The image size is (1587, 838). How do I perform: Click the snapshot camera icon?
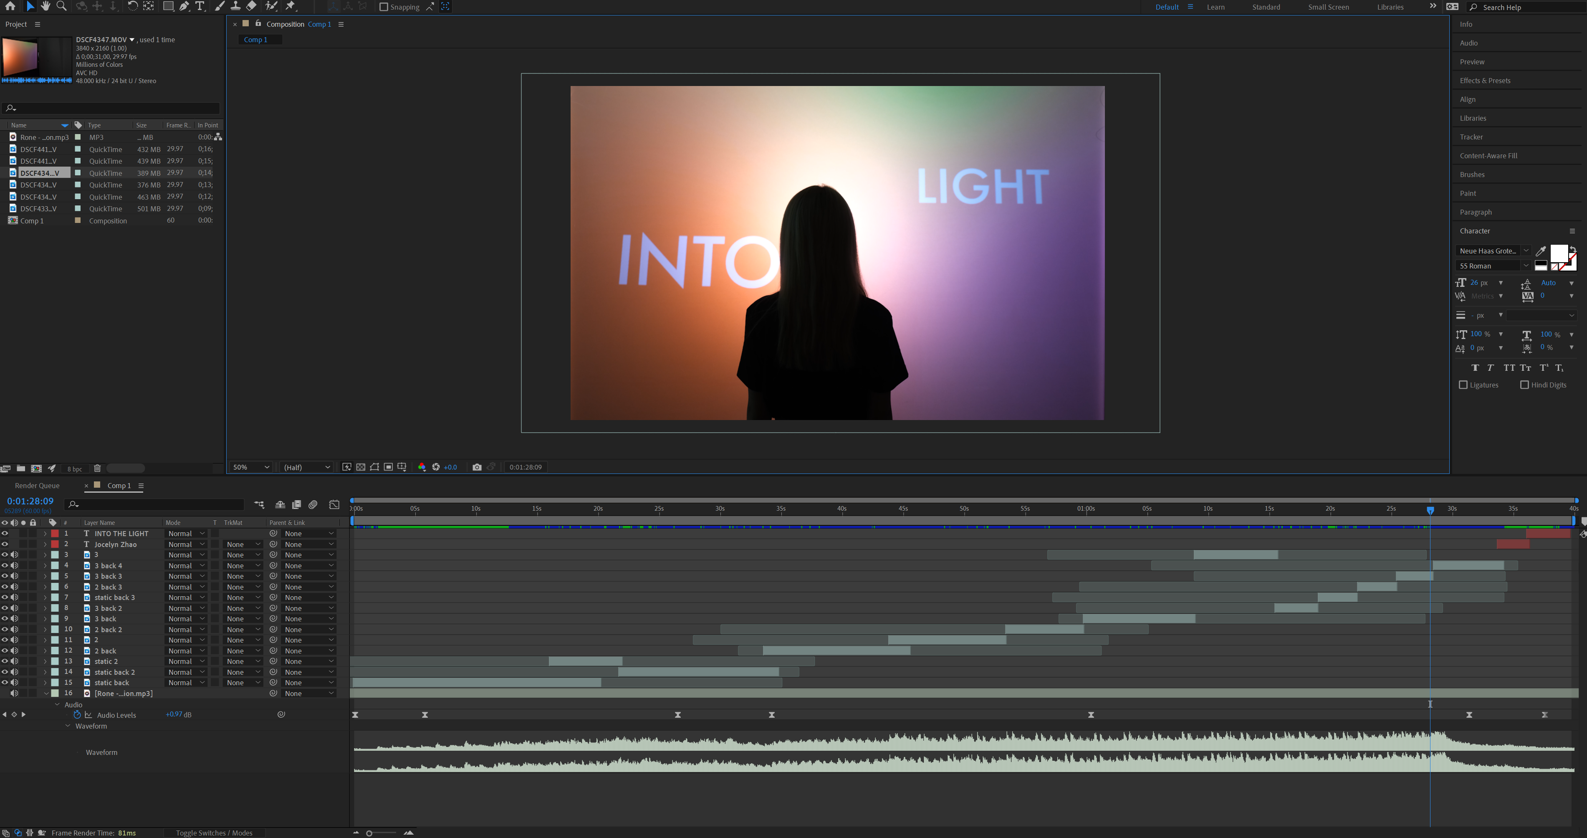tap(477, 467)
